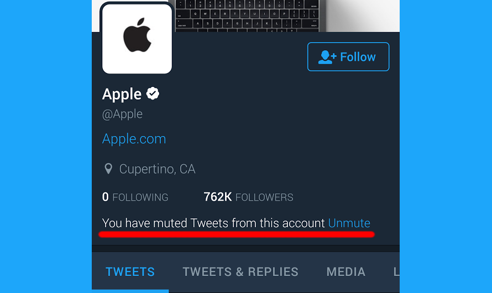Open the partially visible tab after Media
The height and width of the screenshot is (293, 492).
tap(396, 271)
